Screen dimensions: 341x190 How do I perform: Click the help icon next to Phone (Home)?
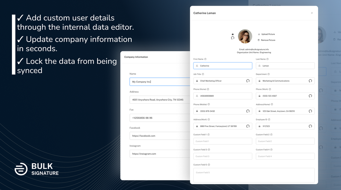[208, 89]
